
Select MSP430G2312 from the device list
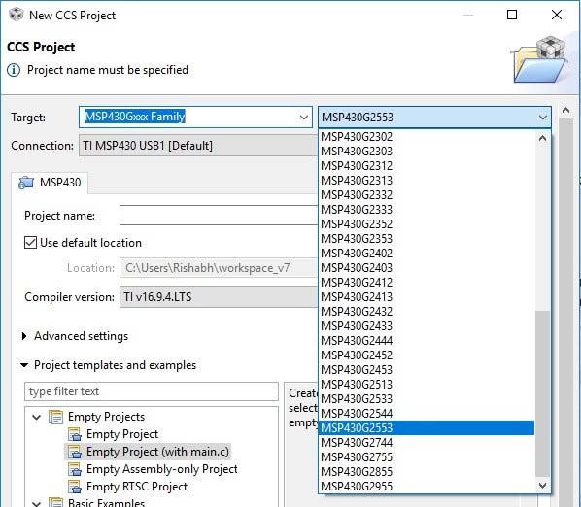click(427, 166)
